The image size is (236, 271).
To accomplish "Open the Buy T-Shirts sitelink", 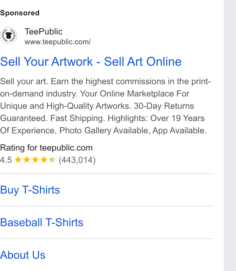I will pos(30,190).
